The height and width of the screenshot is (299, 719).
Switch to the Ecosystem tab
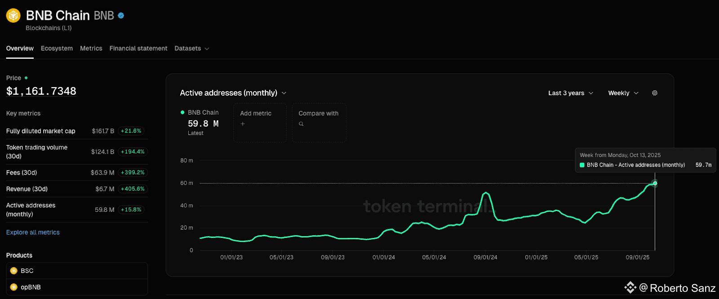pos(57,48)
